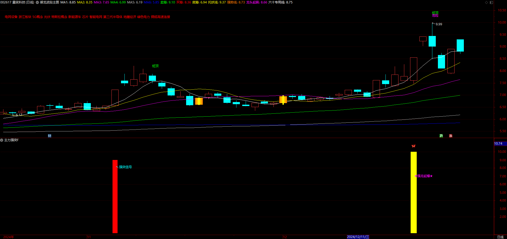This screenshot has height=239, width=507.
Task: Click the 7.00 price axis label
Action: click(503, 95)
